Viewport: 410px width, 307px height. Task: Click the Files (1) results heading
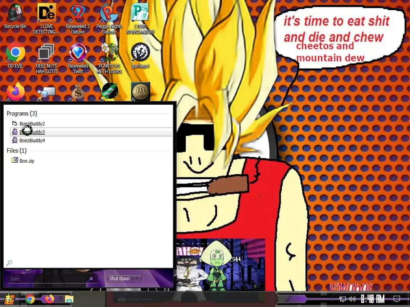pos(16,150)
